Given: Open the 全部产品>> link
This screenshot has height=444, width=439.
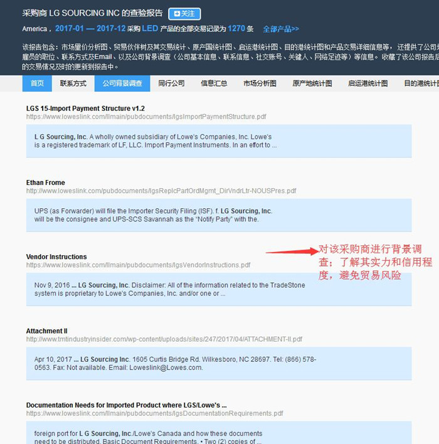Looking at the screenshot, I should coord(281,29).
